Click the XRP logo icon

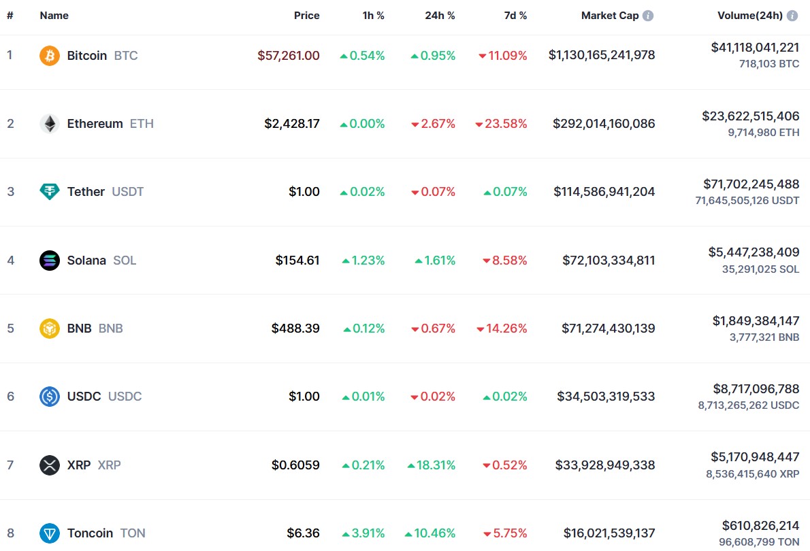[x=48, y=465]
